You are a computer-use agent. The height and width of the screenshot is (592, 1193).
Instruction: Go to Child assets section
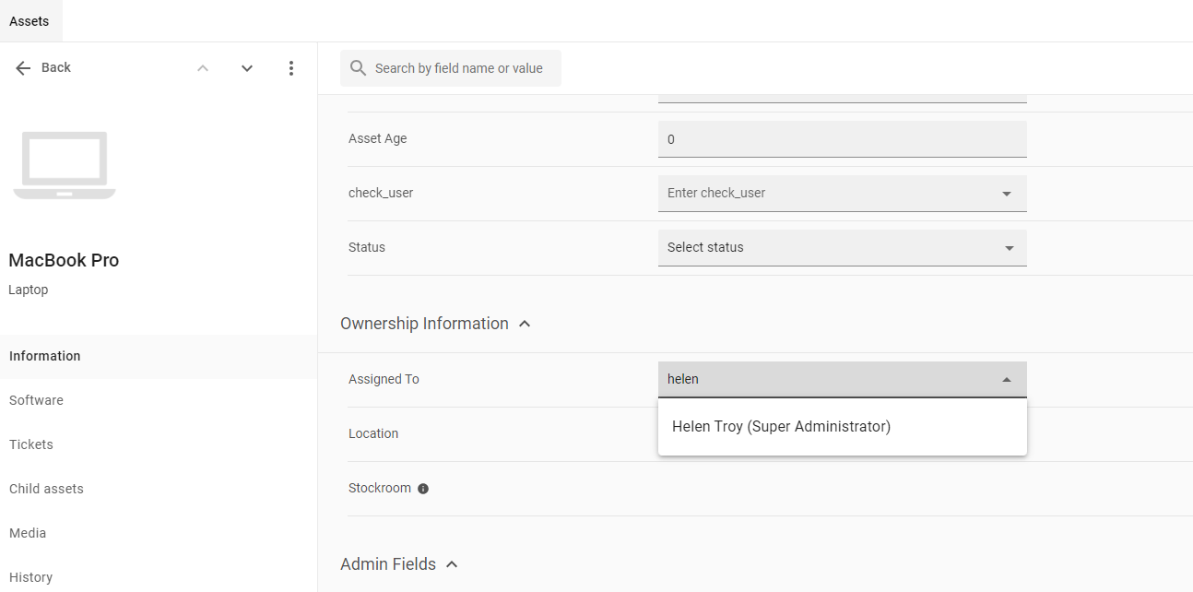click(x=46, y=489)
